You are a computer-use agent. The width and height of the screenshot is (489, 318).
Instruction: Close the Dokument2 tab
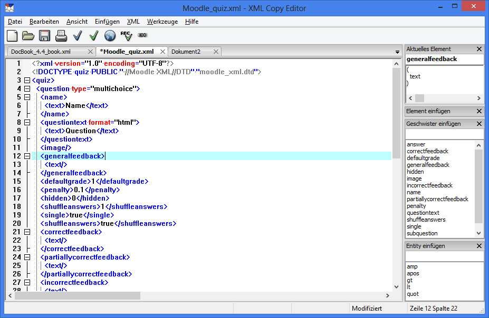pyautogui.click(x=216, y=52)
